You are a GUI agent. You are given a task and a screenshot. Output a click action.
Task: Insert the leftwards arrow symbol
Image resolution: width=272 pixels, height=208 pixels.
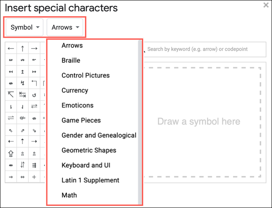[11, 49]
